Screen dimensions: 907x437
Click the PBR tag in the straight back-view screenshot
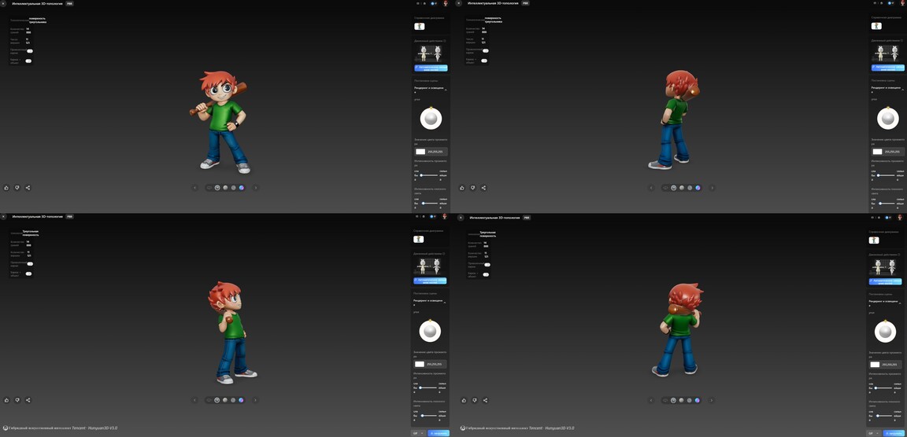[x=527, y=218]
